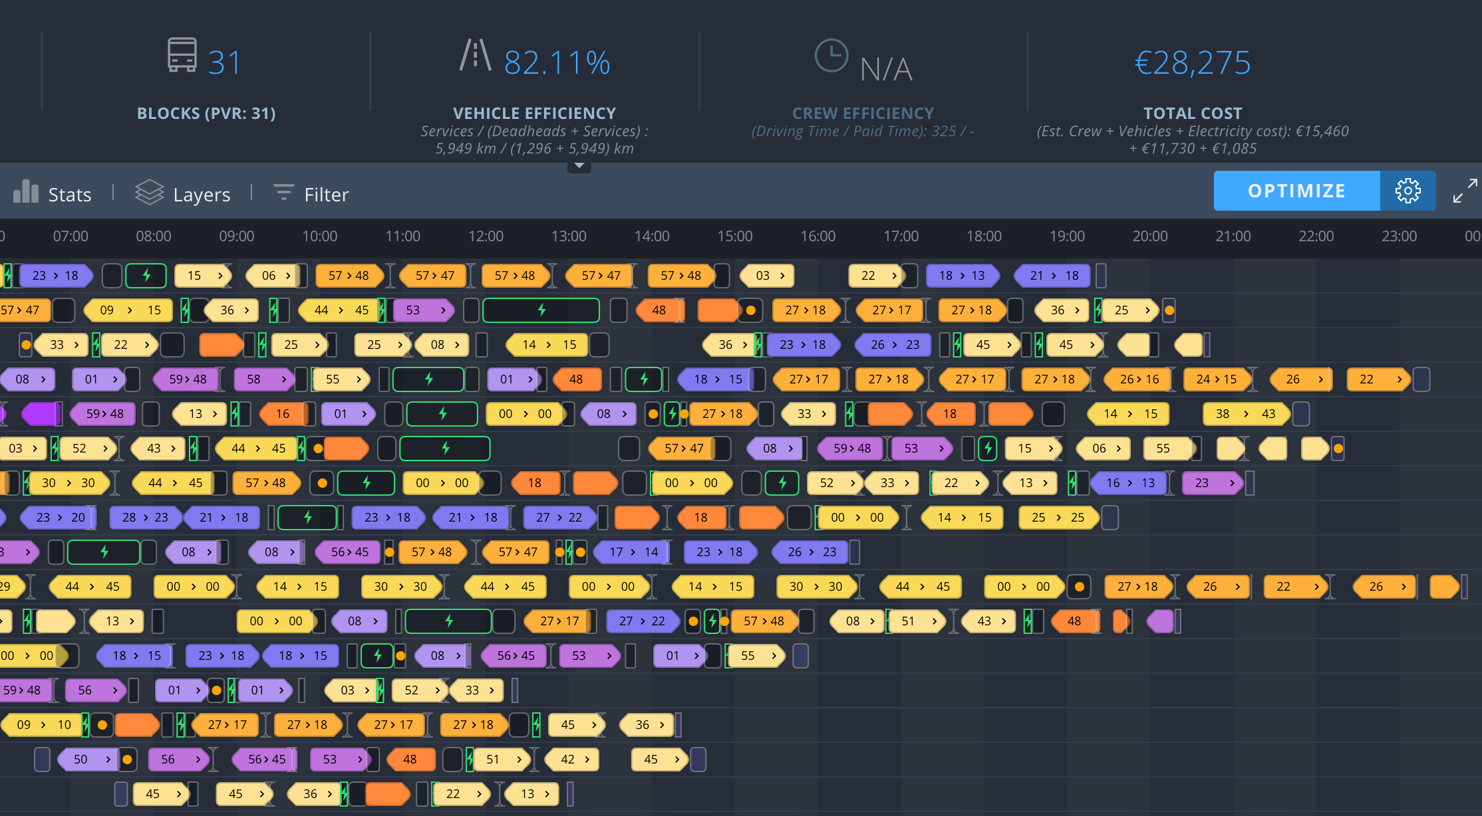This screenshot has width=1482, height=816.
Task: Click the clock icon under Crew Efficiency
Action: click(832, 56)
